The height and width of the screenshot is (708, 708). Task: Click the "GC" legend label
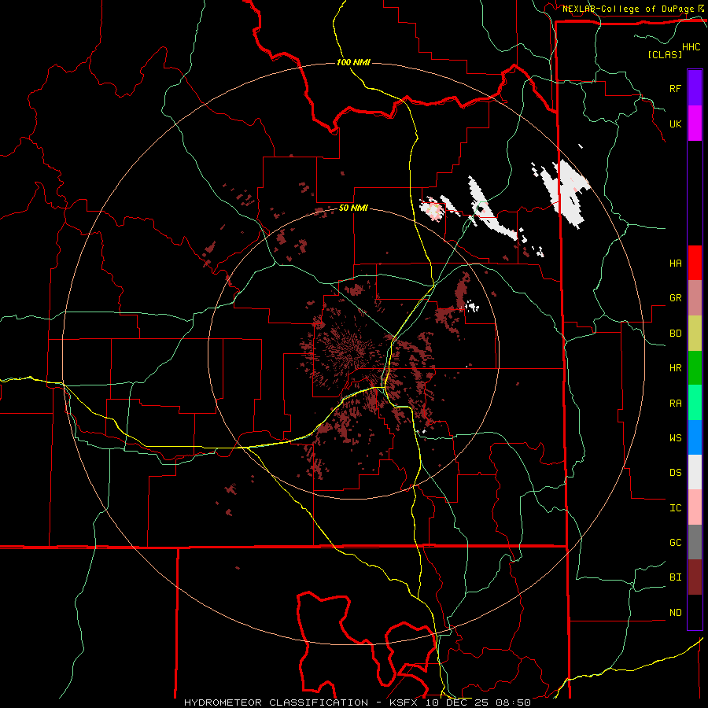(x=676, y=543)
